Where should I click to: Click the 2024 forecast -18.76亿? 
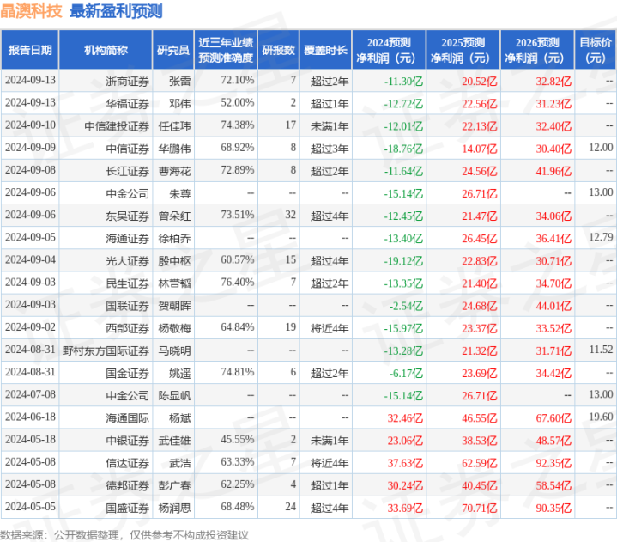403,149
